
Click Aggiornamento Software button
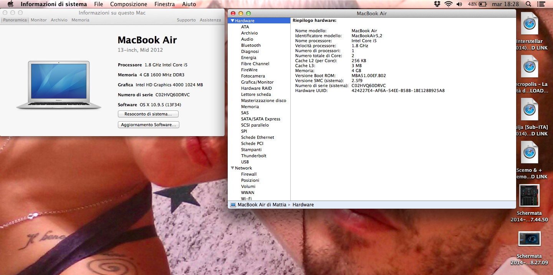pyautogui.click(x=148, y=125)
